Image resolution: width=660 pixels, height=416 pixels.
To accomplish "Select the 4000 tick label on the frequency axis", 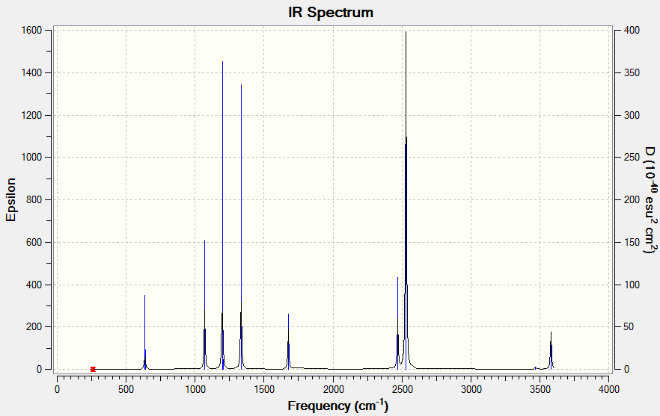I will coord(608,390).
